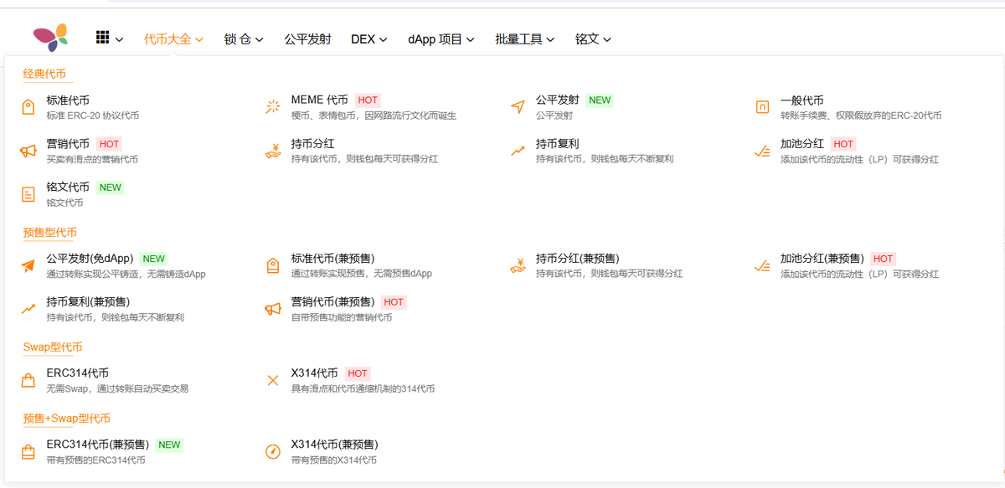Image resolution: width=1005 pixels, height=488 pixels.
Task: Select the MEME 代币 entry
Action: click(x=319, y=100)
